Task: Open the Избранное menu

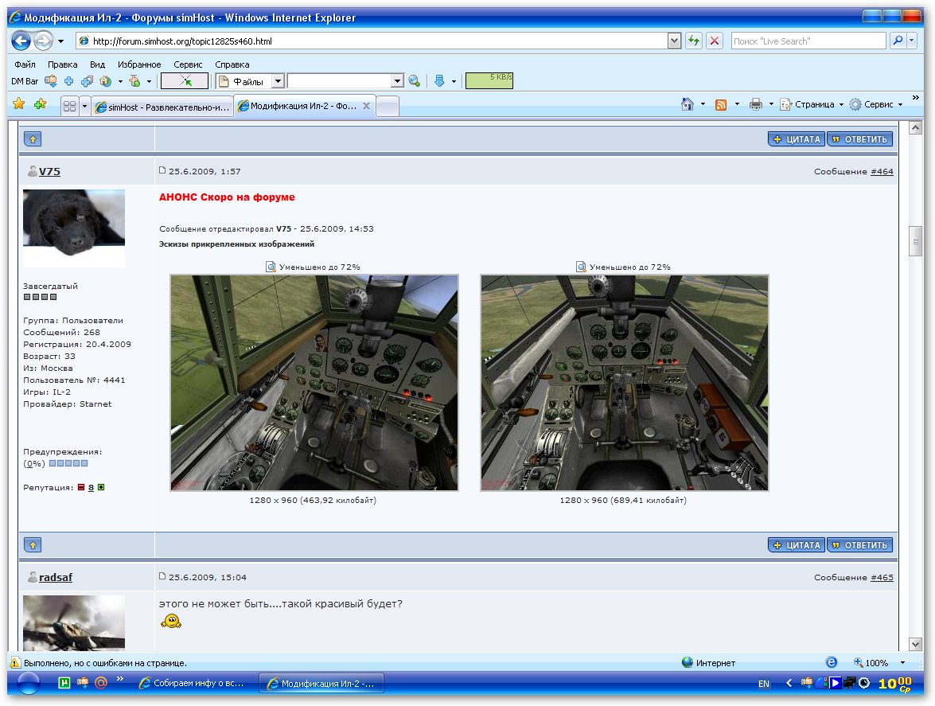Action: [139, 64]
